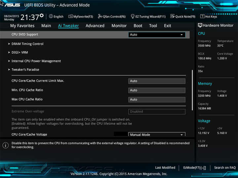This screenshot has width=238, height=178.
Task: Click Core Voltage value 1.200 V
Action: (x=222, y=58)
